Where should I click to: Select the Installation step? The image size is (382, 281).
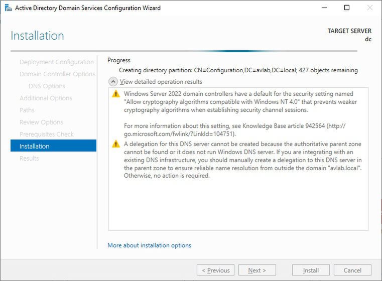[53, 146]
